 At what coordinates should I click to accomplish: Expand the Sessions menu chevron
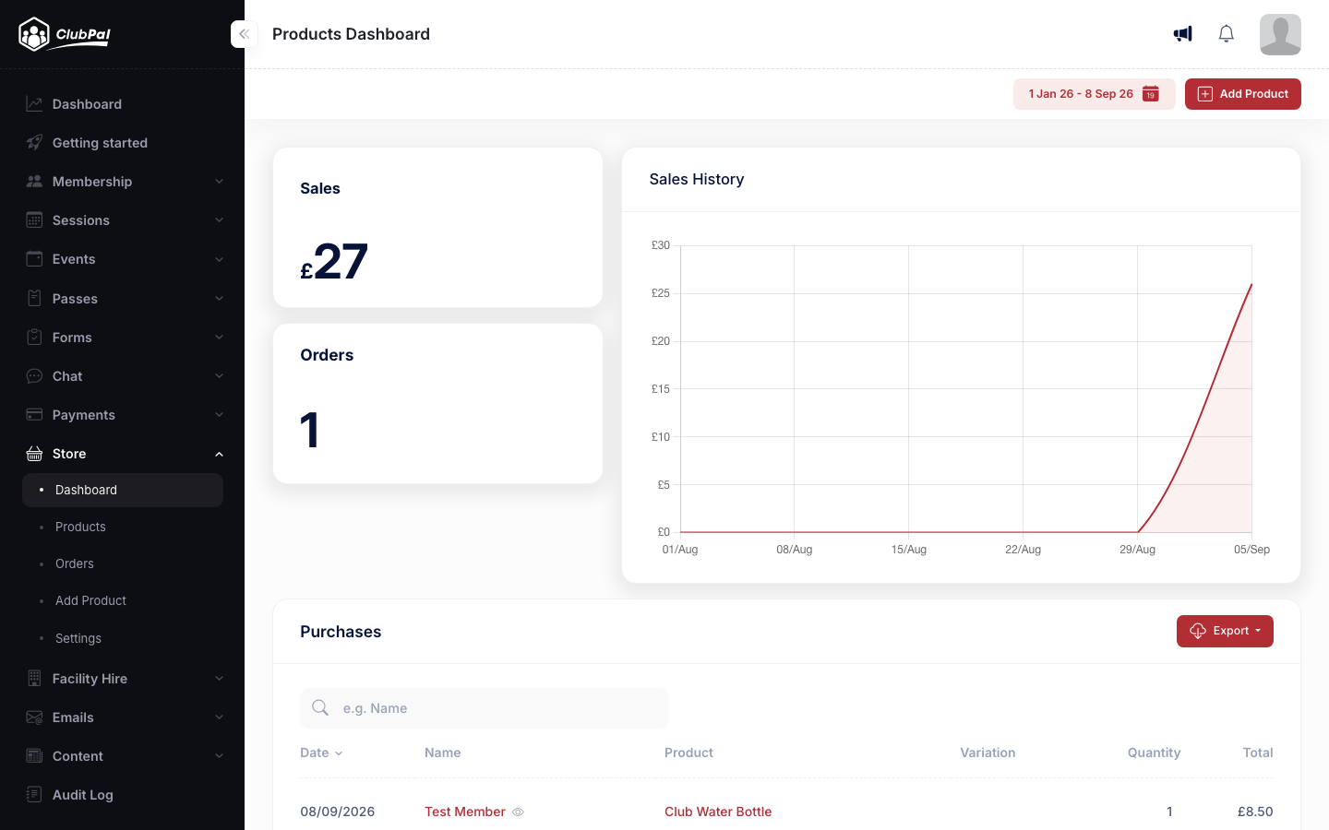click(219, 220)
